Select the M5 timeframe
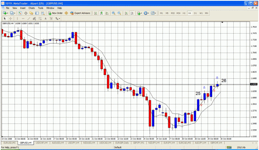 point(167,13)
